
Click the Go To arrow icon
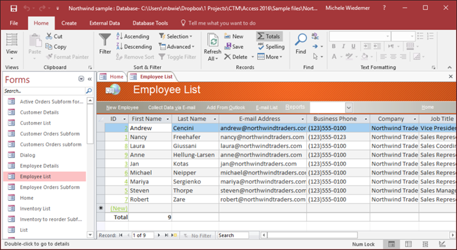coord(315,46)
